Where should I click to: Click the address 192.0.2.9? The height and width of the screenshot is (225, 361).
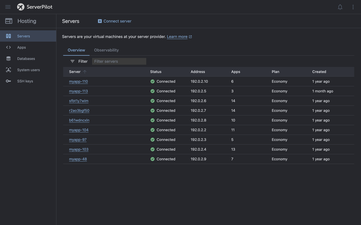click(198, 159)
